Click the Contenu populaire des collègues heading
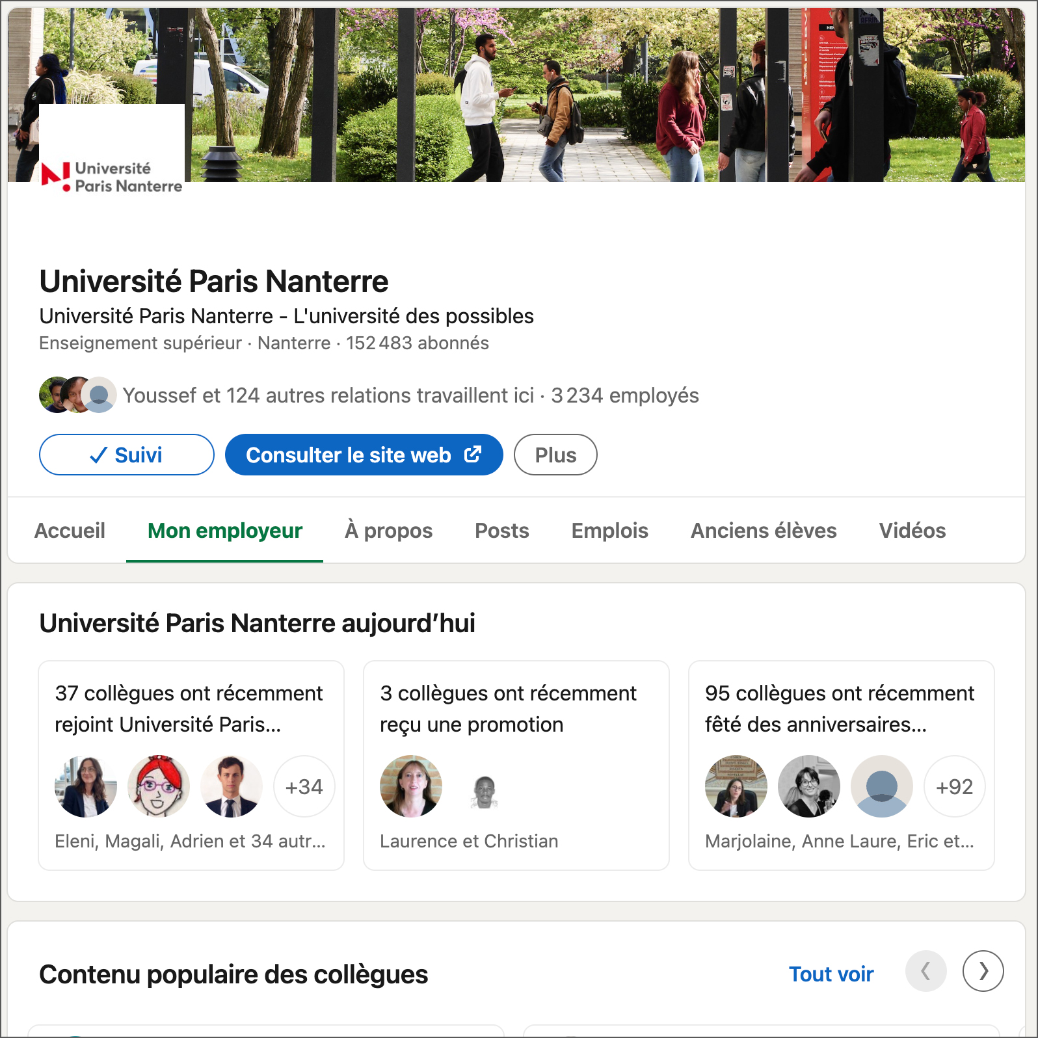Image resolution: width=1038 pixels, height=1038 pixels. pos(233,974)
